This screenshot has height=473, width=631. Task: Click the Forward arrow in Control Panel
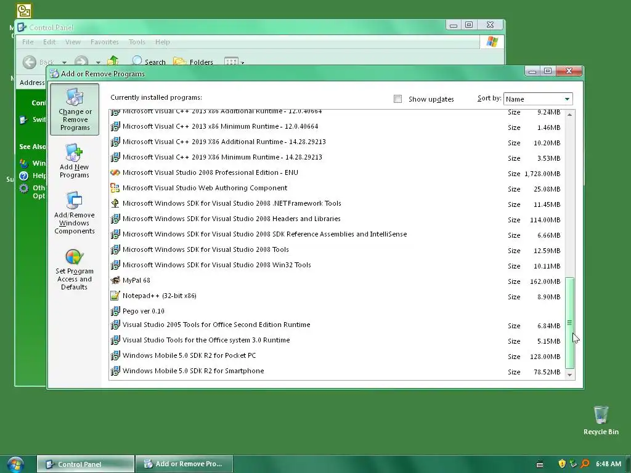pyautogui.click(x=81, y=62)
